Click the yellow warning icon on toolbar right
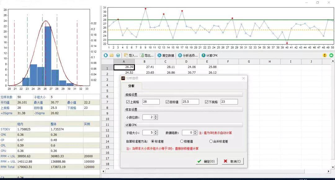335x180 pixels. coord(324,55)
